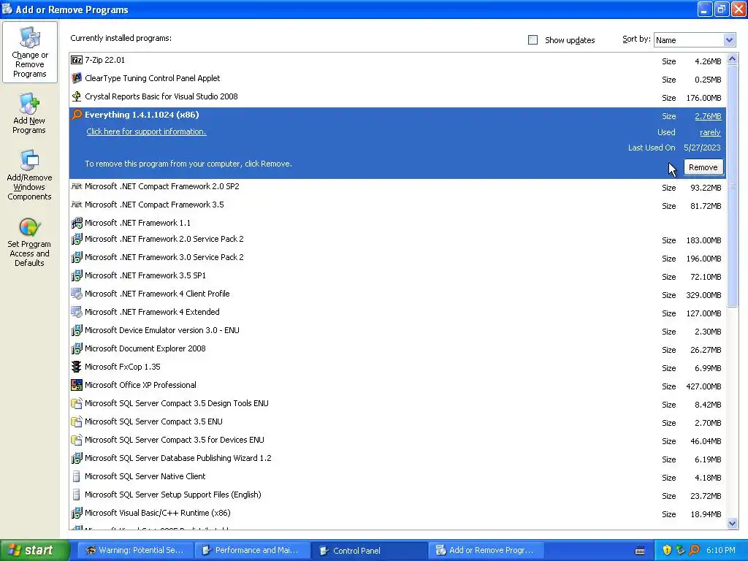This screenshot has width=748, height=561.
Task: Open Click here for support information link
Action: tap(146, 131)
